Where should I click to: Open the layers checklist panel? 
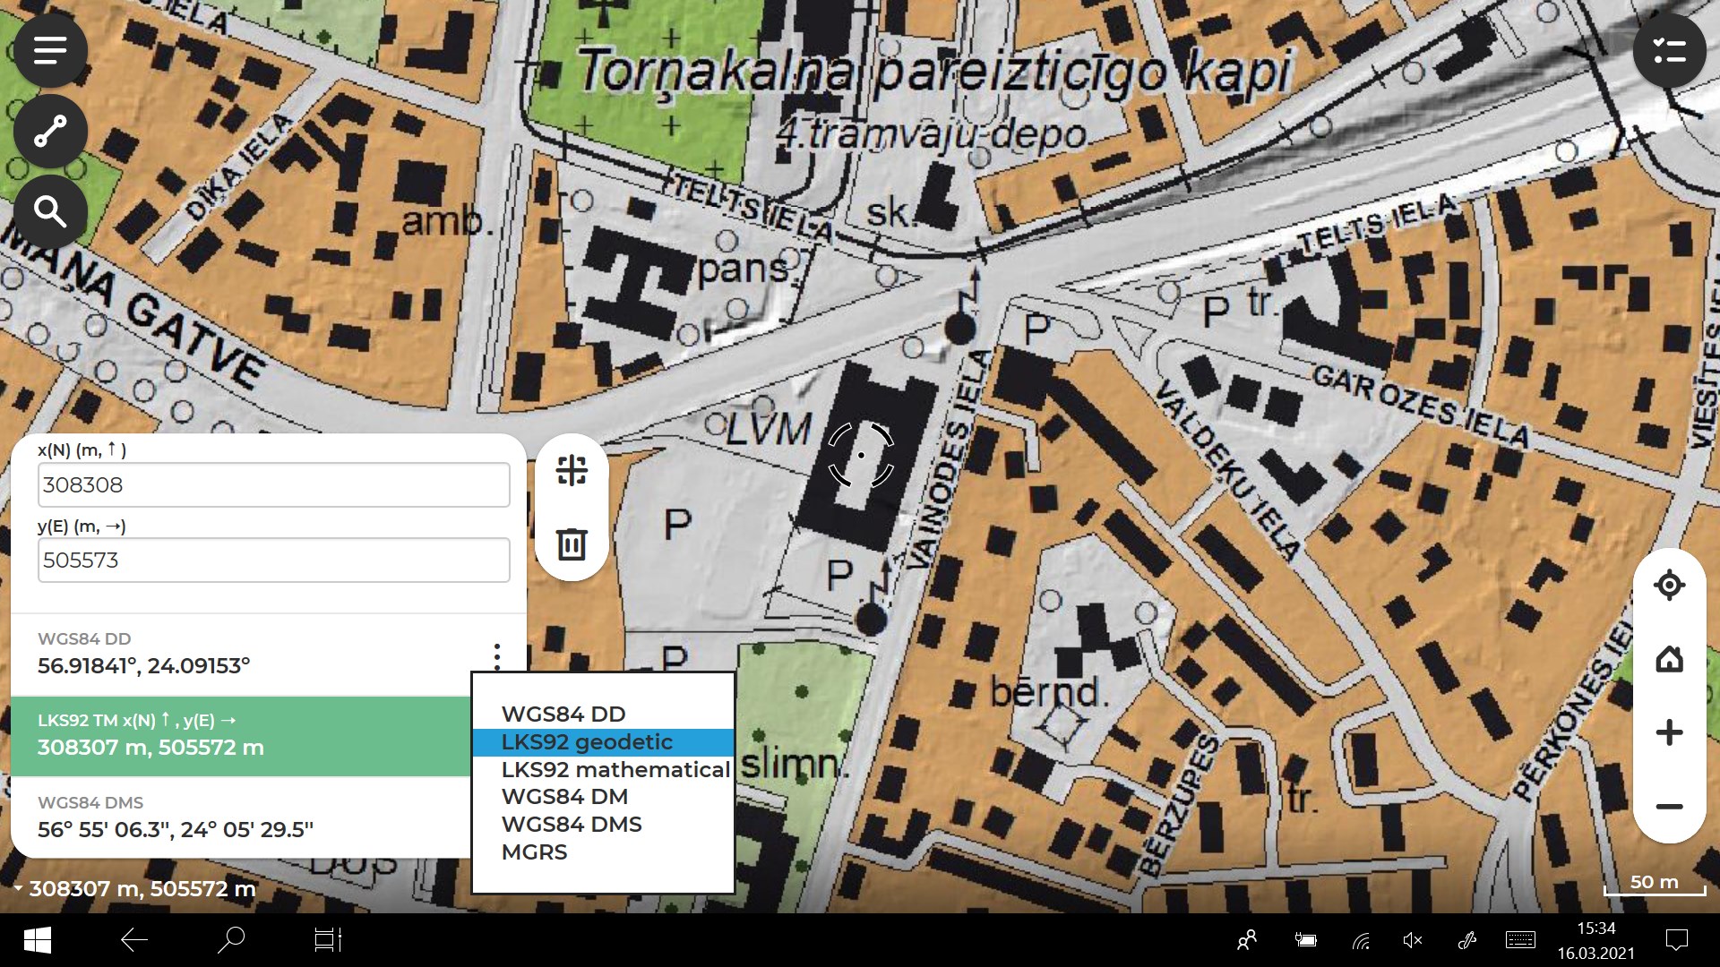pos(1669,51)
